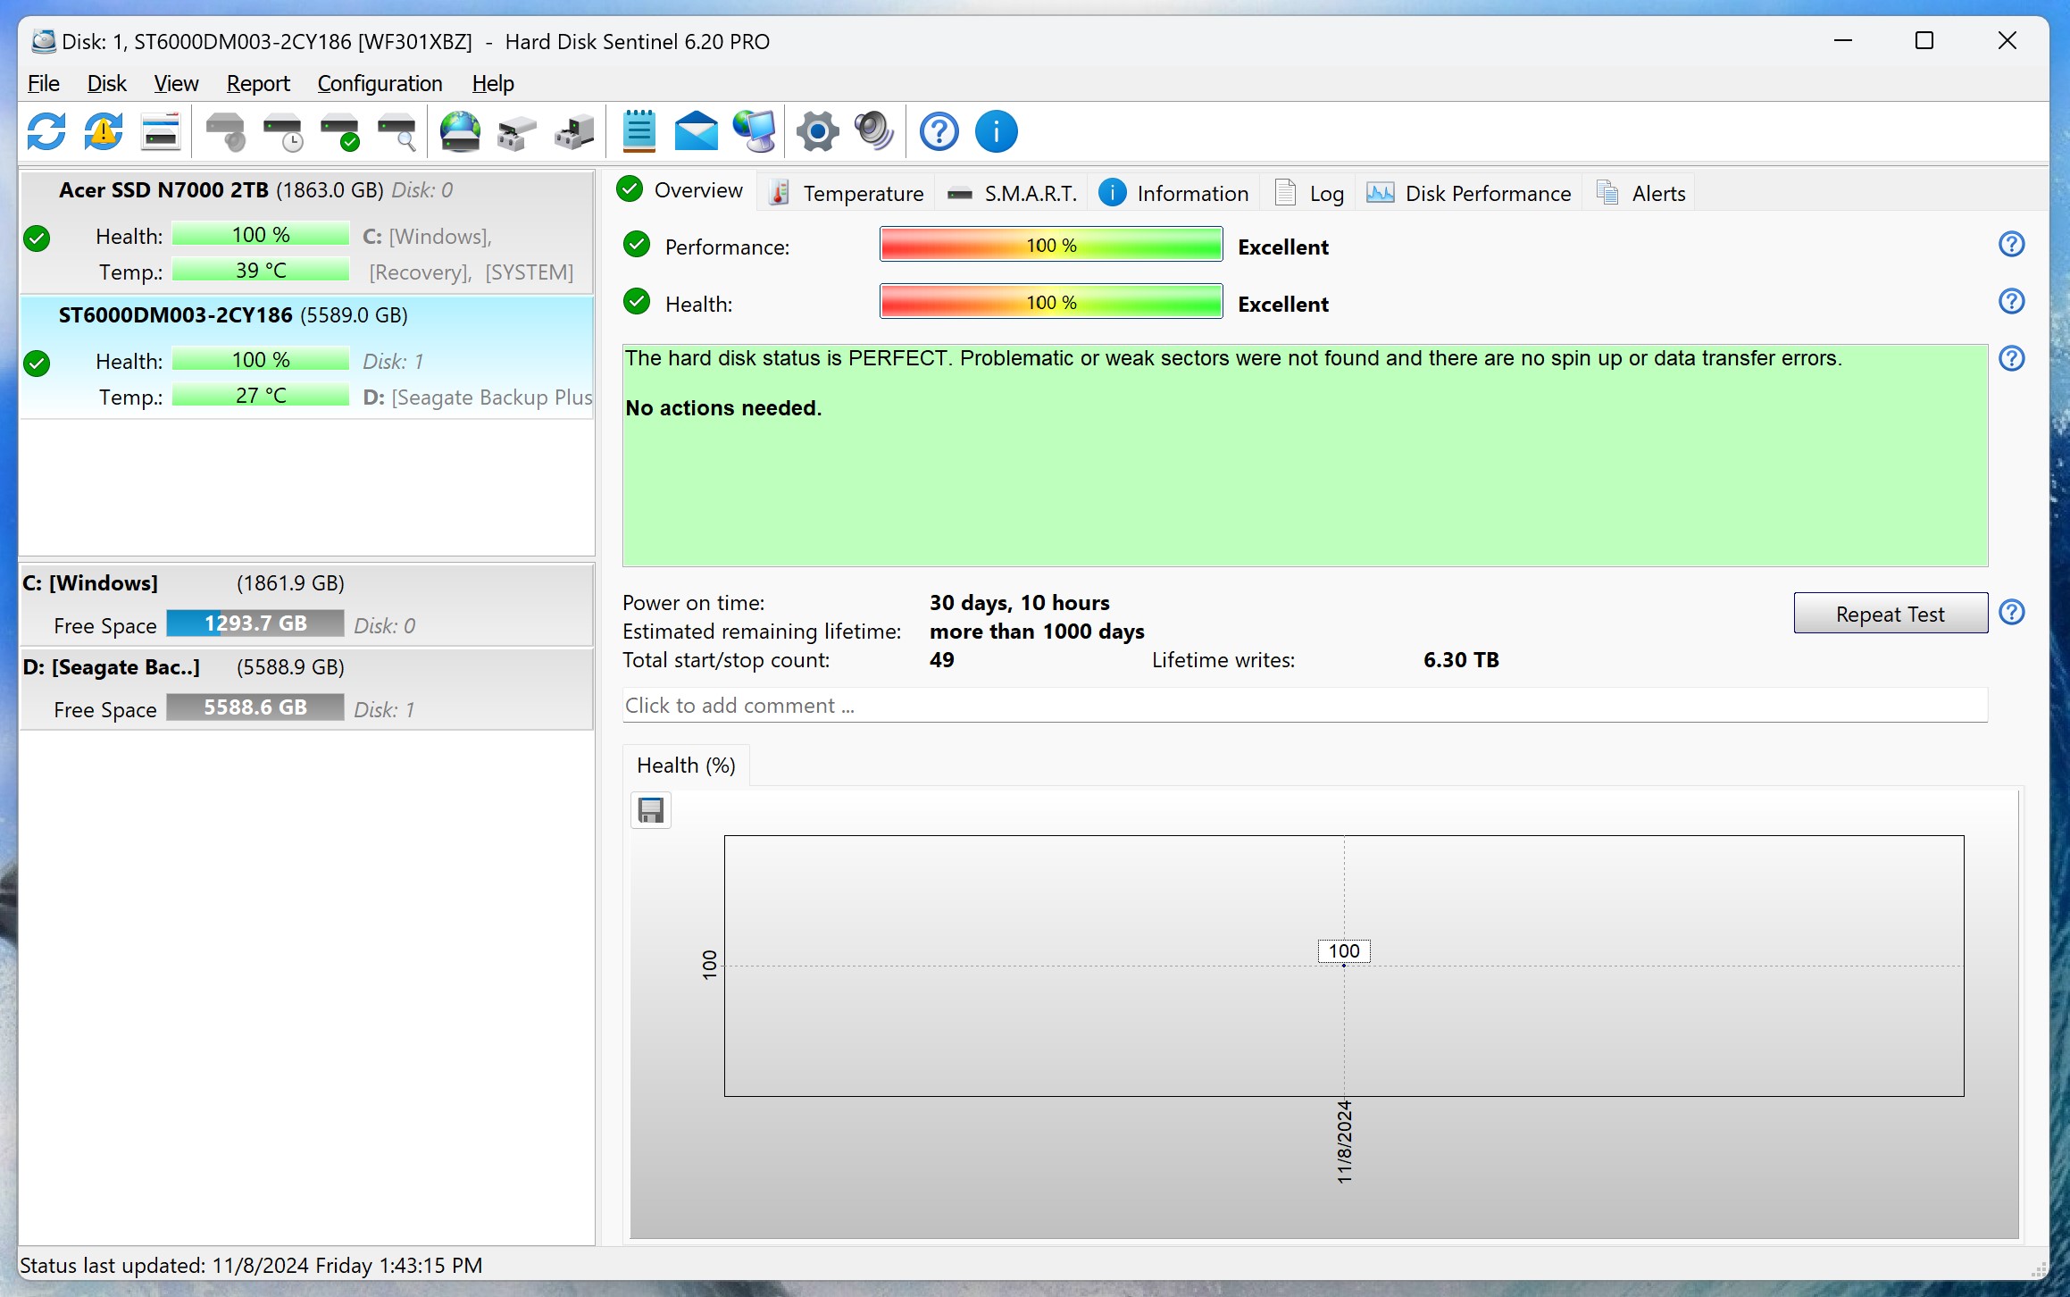This screenshot has height=1297, width=2070.
Task: Open the Disk menu
Action: (106, 83)
